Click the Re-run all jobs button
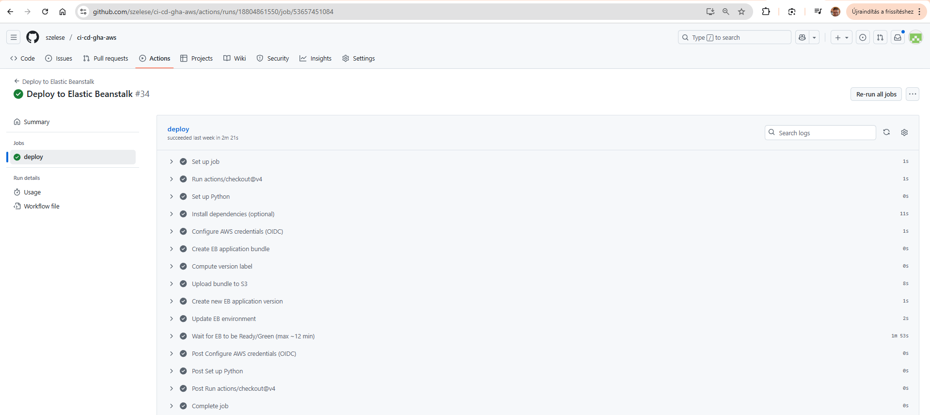930x415 pixels. click(x=876, y=94)
